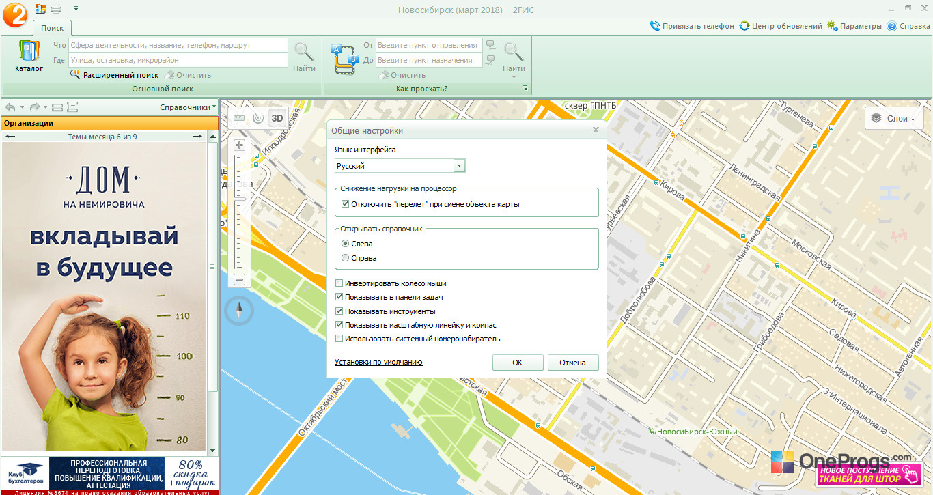The width and height of the screenshot is (933, 495).
Task: Close the Общие настройки dialog
Action: pyautogui.click(x=596, y=130)
